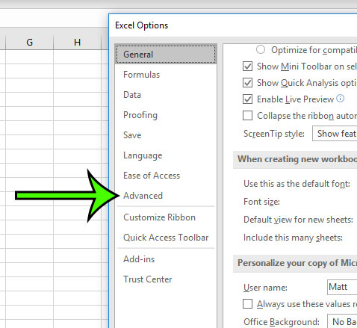Click the Live Preview info icon
This screenshot has height=328, width=357.
(x=341, y=99)
